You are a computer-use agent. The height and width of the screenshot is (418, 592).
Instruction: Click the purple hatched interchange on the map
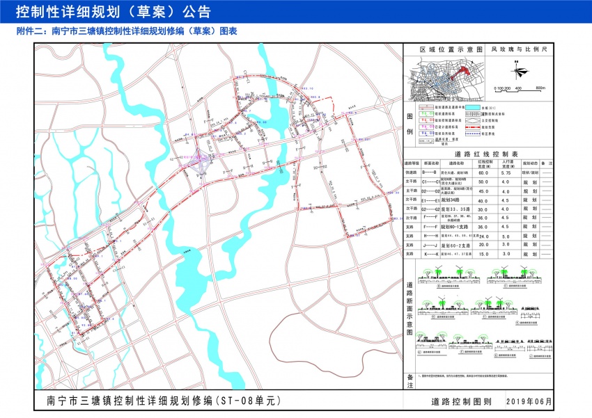pos(200,163)
